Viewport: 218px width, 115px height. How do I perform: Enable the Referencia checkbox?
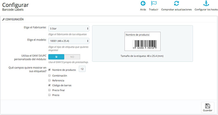tap(49, 80)
